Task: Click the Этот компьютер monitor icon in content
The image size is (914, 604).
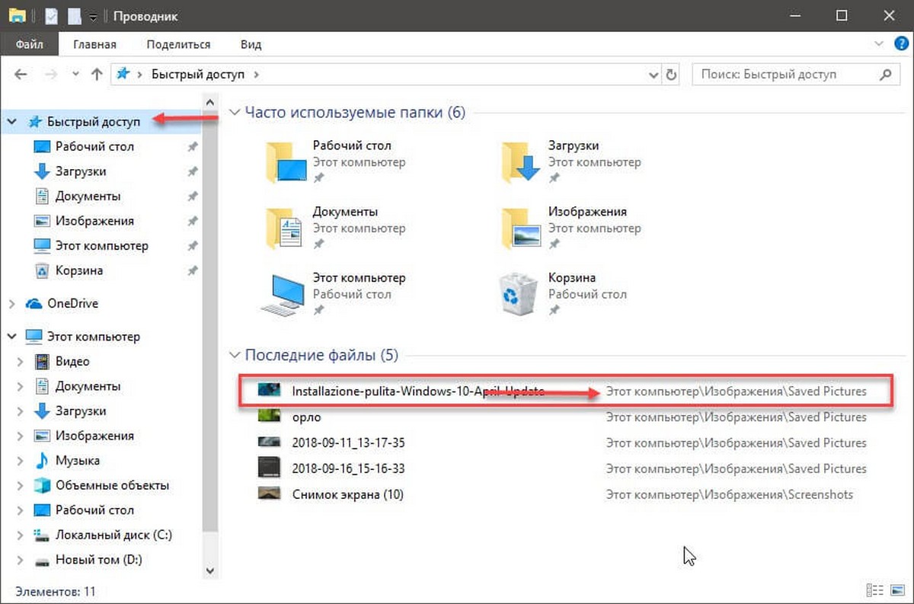Action: coord(282,294)
